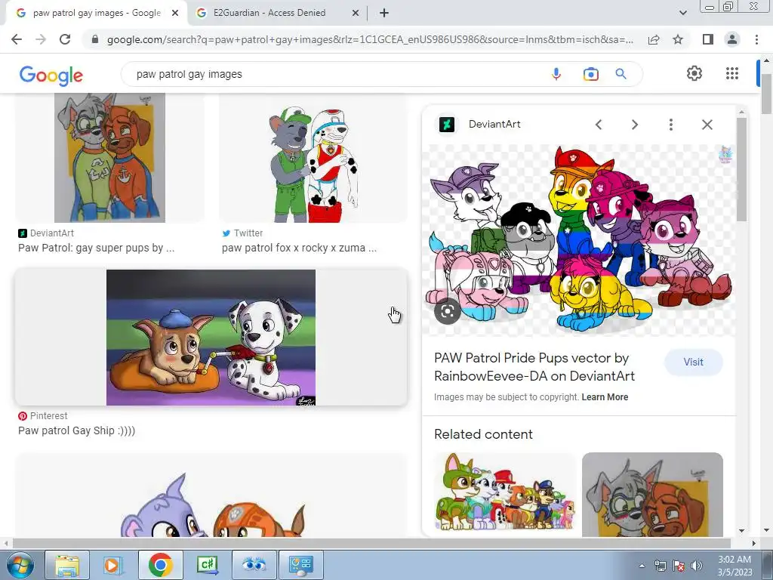Screen dimensions: 773x580
Task: Select the paw patrol gay images tab
Action: (x=97, y=14)
